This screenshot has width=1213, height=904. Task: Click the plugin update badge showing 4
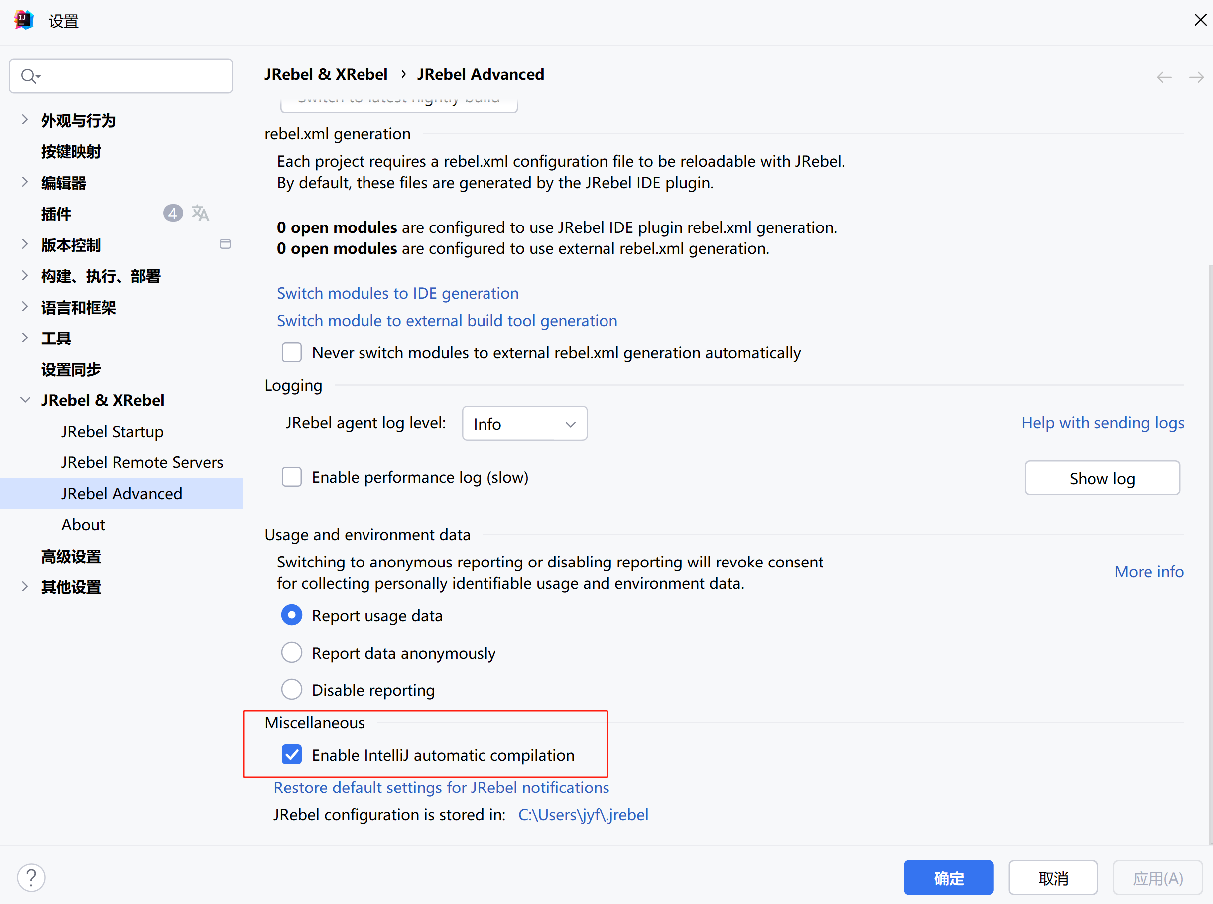tap(173, 213)
